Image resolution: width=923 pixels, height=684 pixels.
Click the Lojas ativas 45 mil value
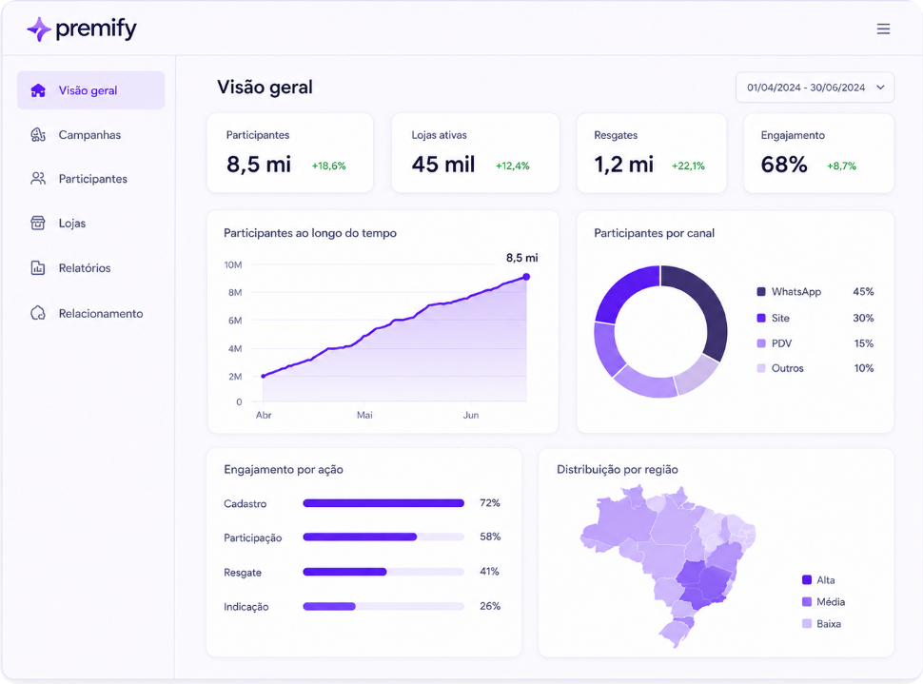[x=443, y=165]
